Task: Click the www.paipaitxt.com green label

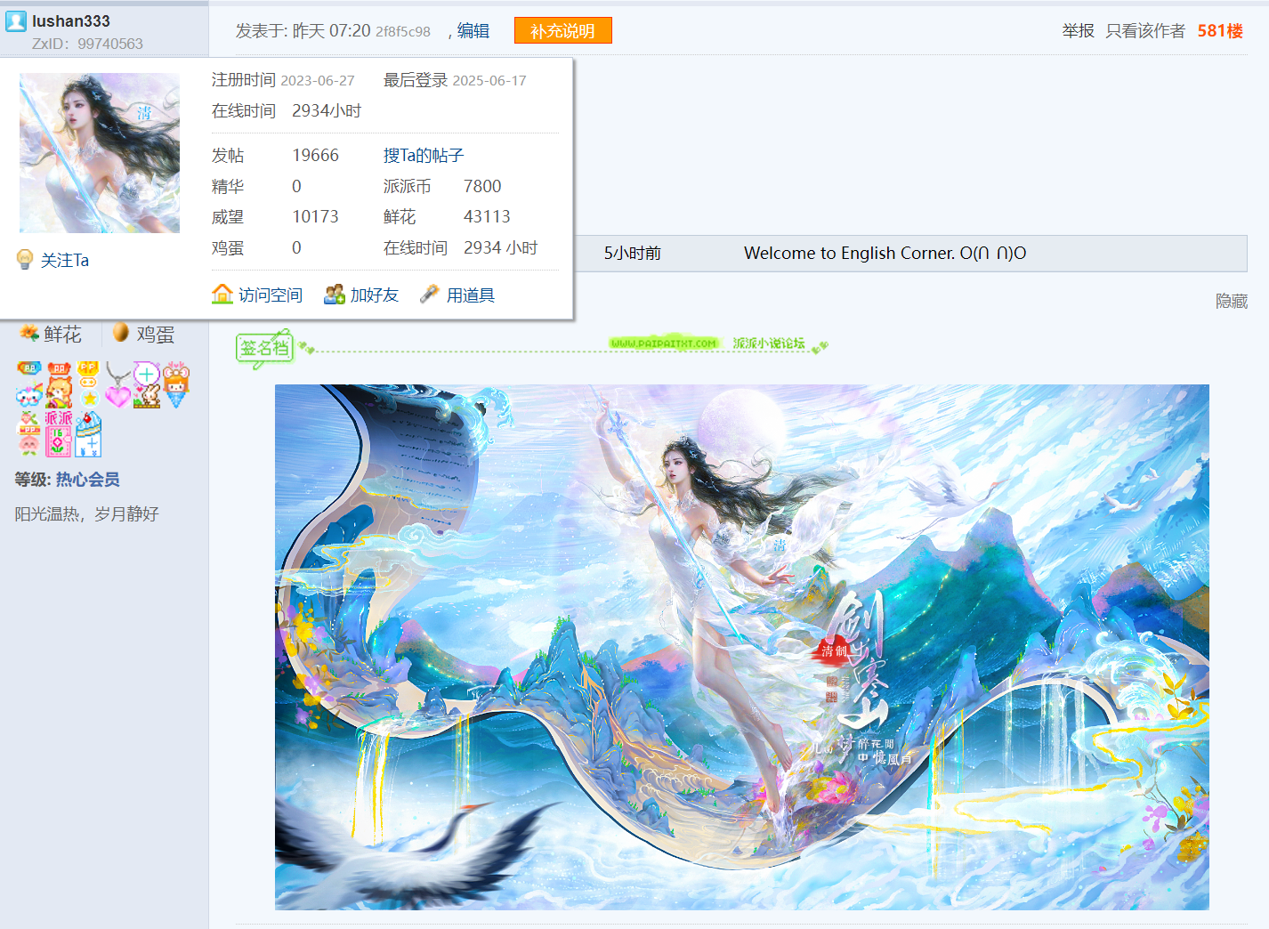Action: pyautogui.click(x=664, y=343)
